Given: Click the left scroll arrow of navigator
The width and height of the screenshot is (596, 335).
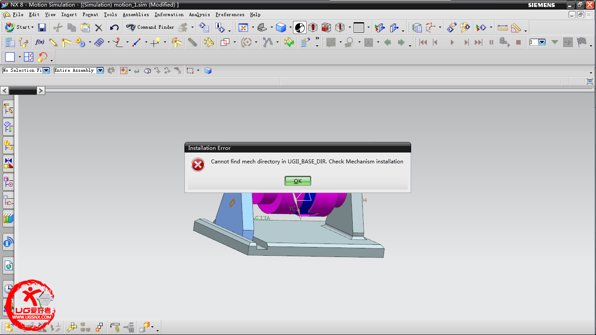Looking at the screenshot, I should (x=4, y=91).
